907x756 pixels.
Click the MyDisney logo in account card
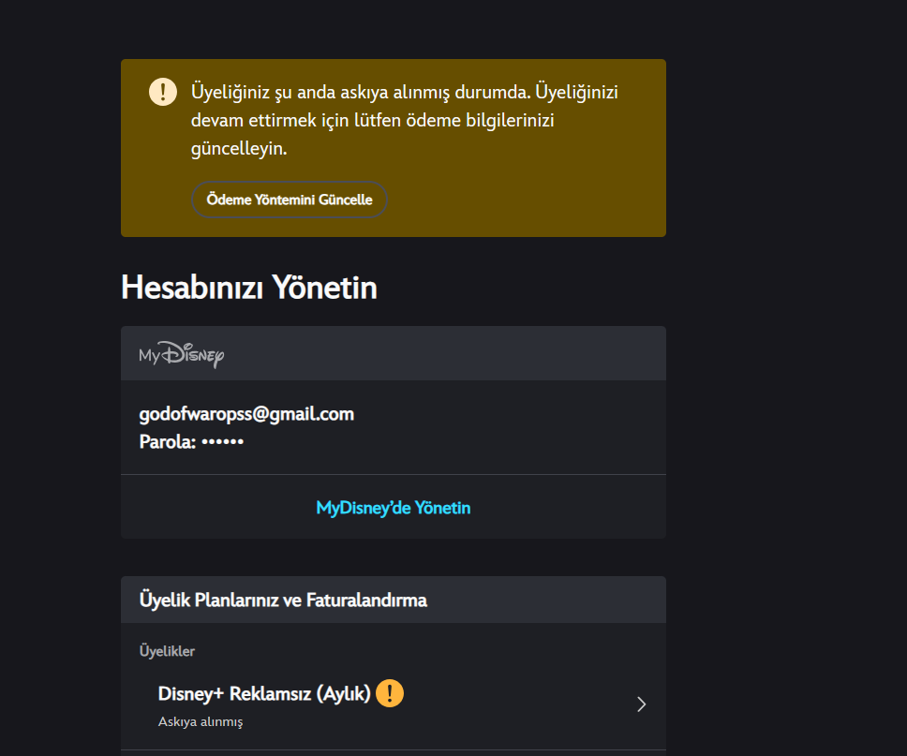[x=181, y=354]
